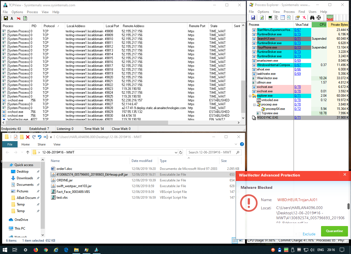Click the Chrome icon on the taskbar

pos(46,250)
